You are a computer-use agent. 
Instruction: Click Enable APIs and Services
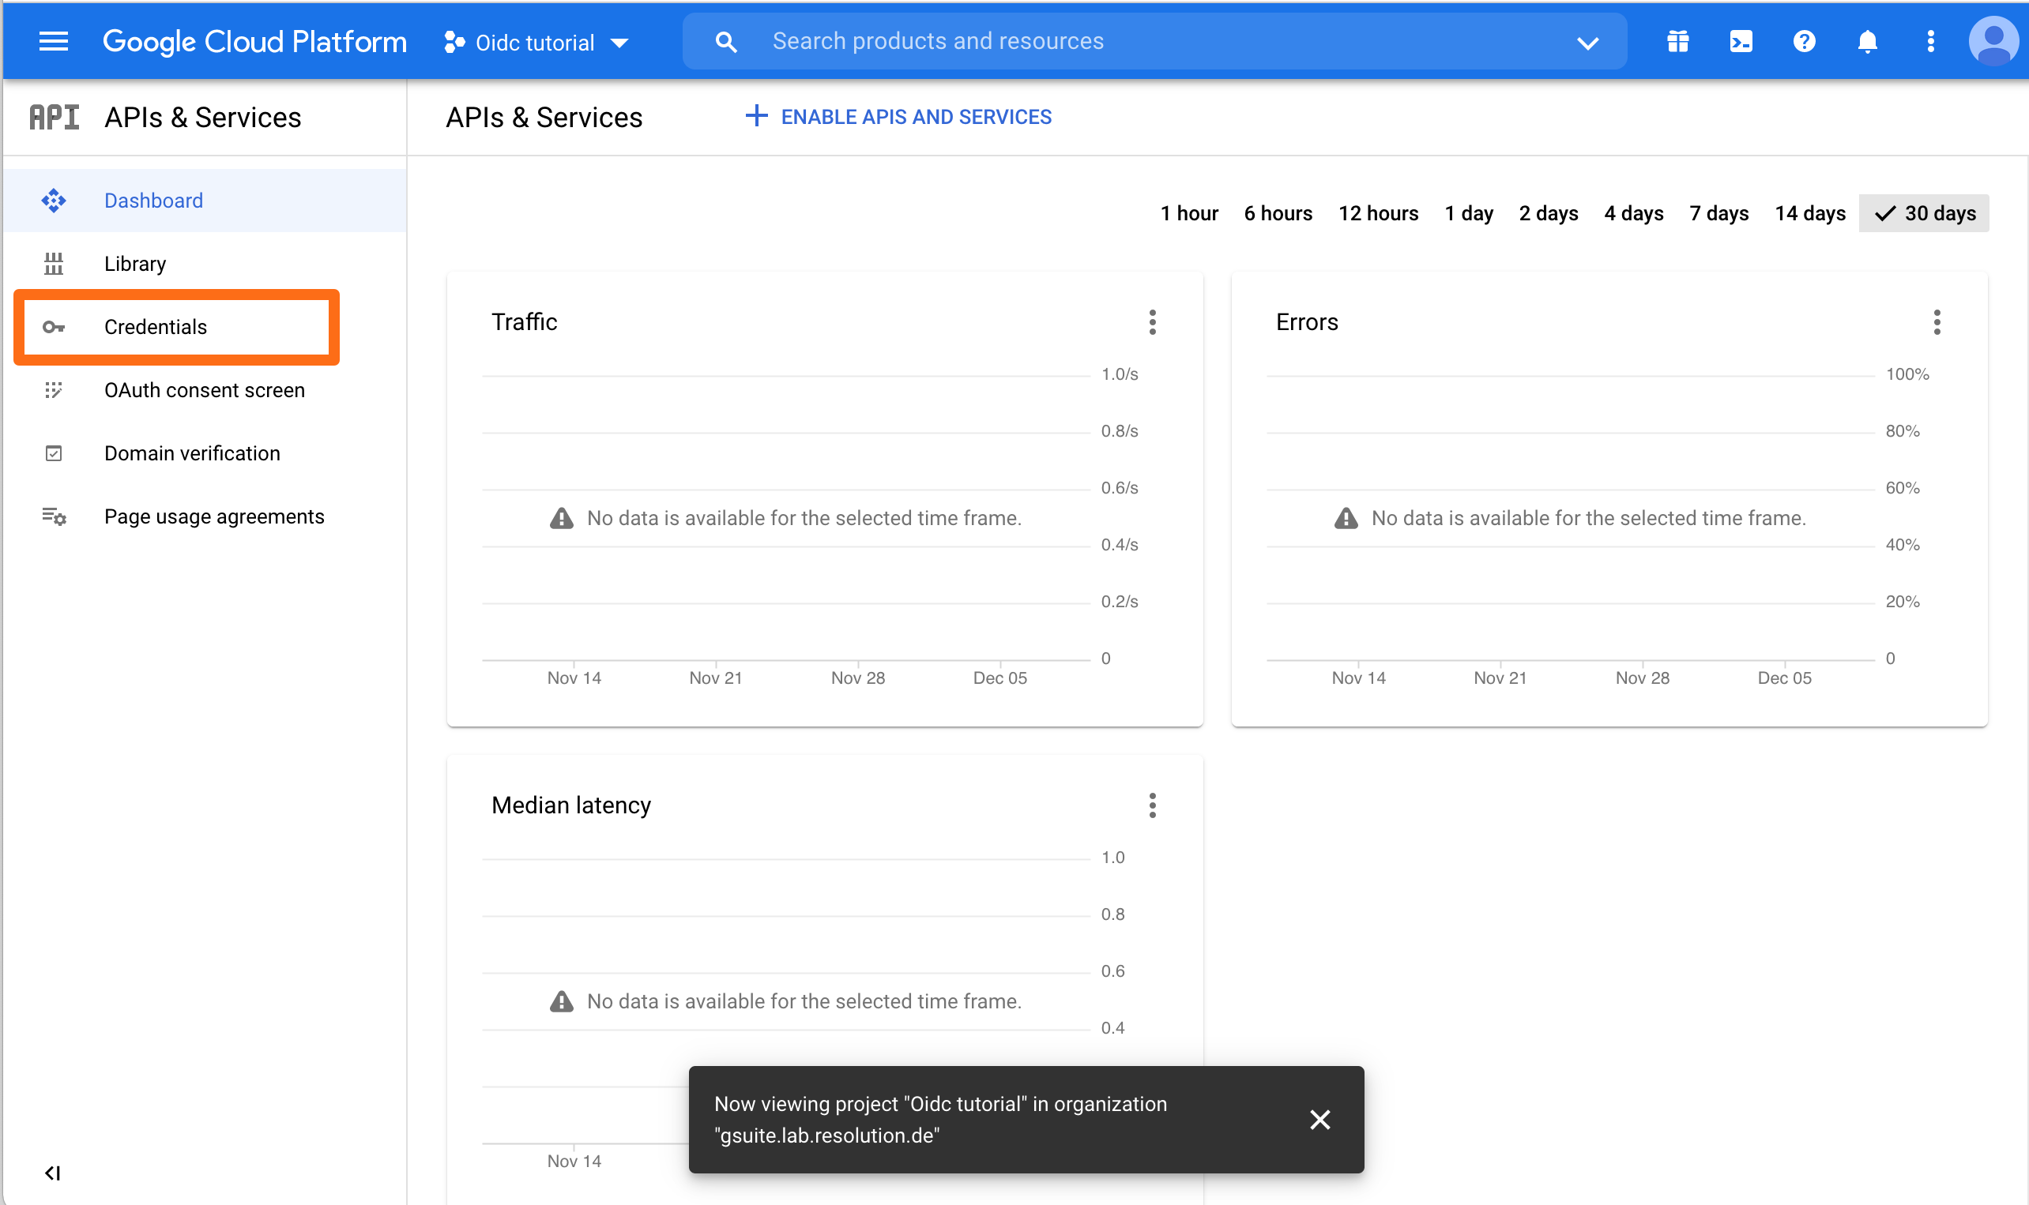[x=898, y=117]
